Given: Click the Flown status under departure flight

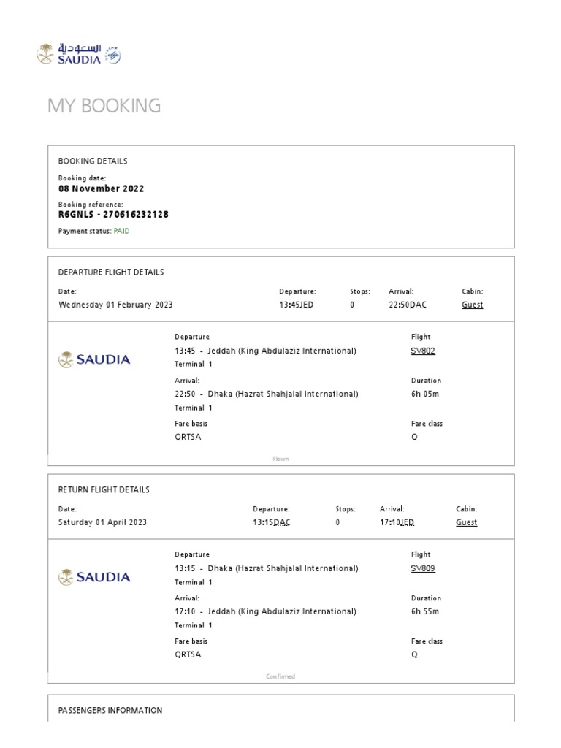Looking at the screenshot, I should click(x=280, y=459).
